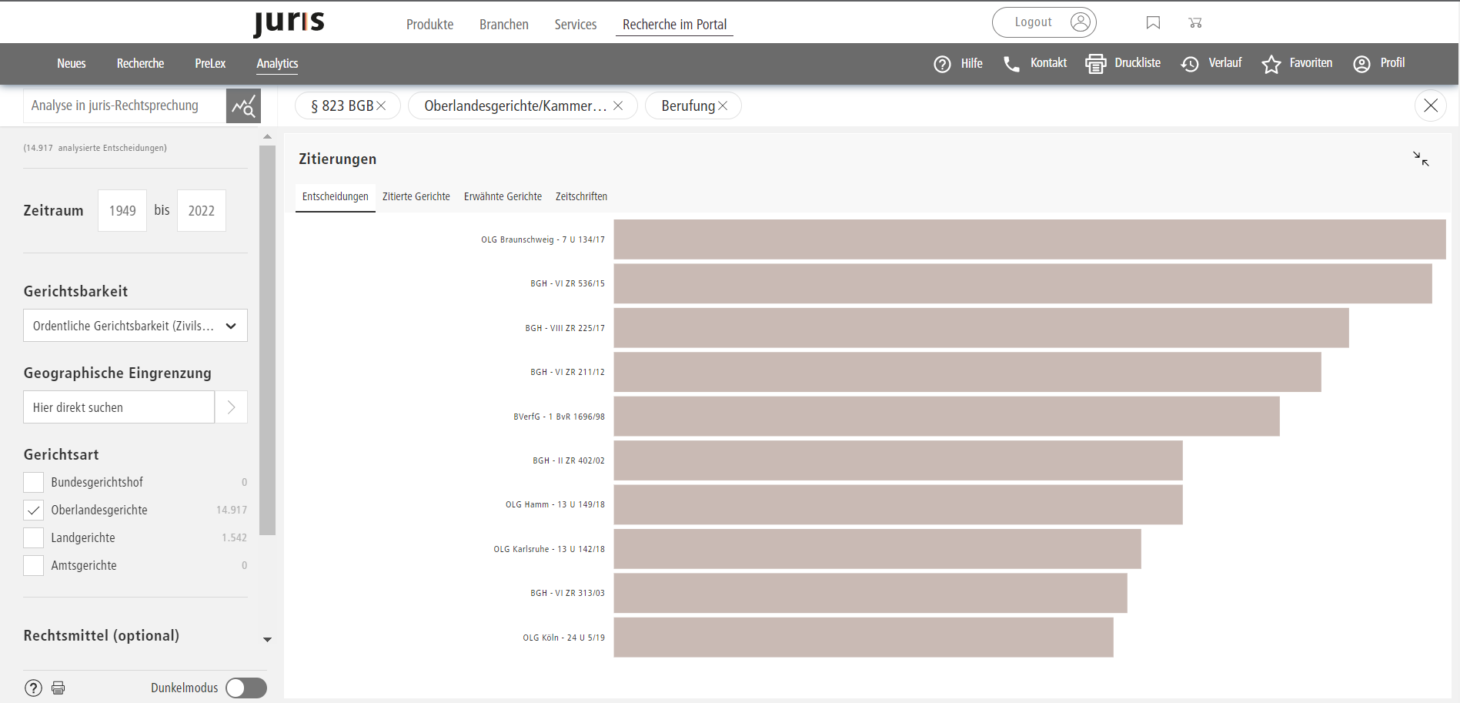Remove the § 823 BGB filter chip
Image resolution: width=1460 pixels, height=703 pixels.
pyautogui.click(x=381, y=105)
